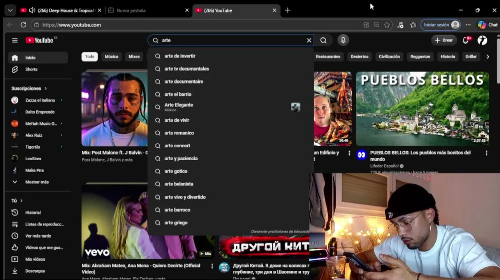
Task: Select the Historia filter chip
Action: point(448,56)
